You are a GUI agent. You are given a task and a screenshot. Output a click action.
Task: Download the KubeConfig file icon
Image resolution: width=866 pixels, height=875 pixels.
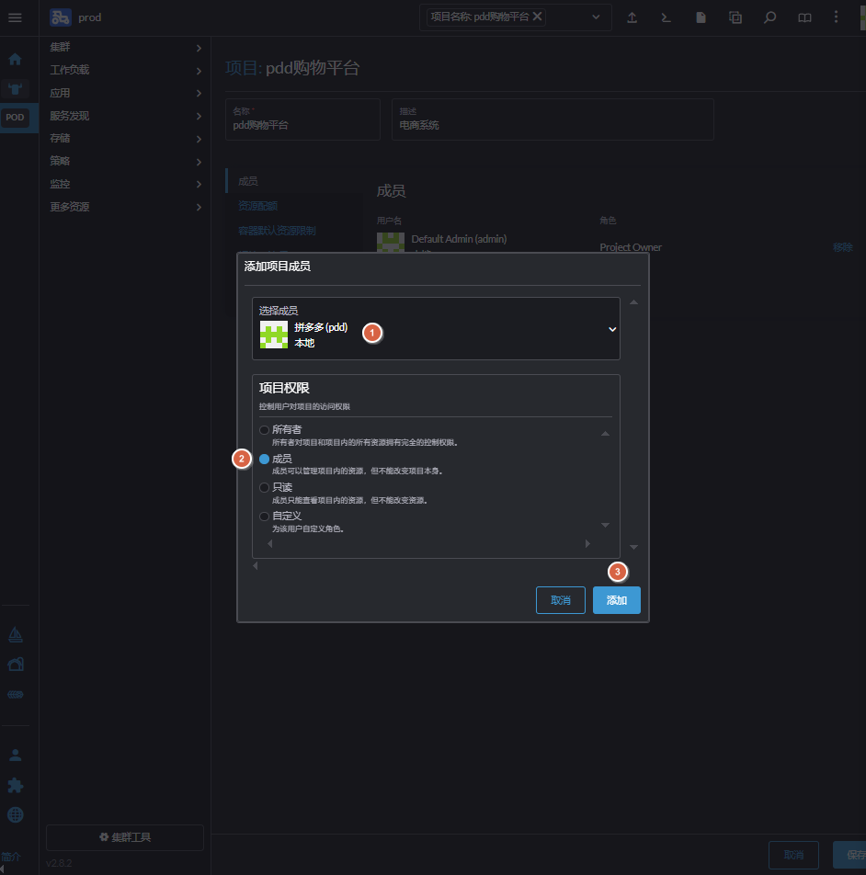pos(701,17)
